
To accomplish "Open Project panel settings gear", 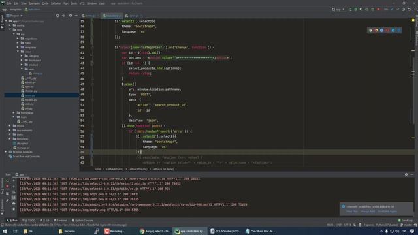I will (71, 16).
